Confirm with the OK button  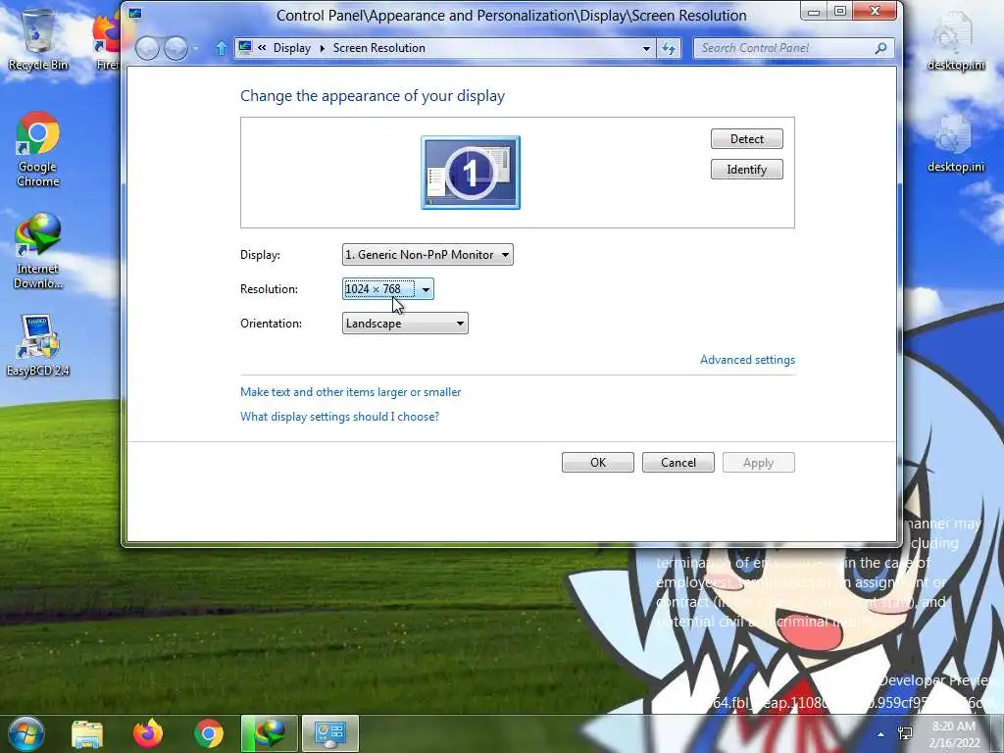[598, 463]
